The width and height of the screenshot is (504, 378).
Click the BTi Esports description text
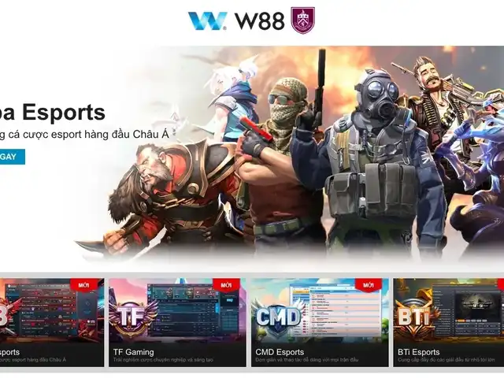click(x=450, y=360)
